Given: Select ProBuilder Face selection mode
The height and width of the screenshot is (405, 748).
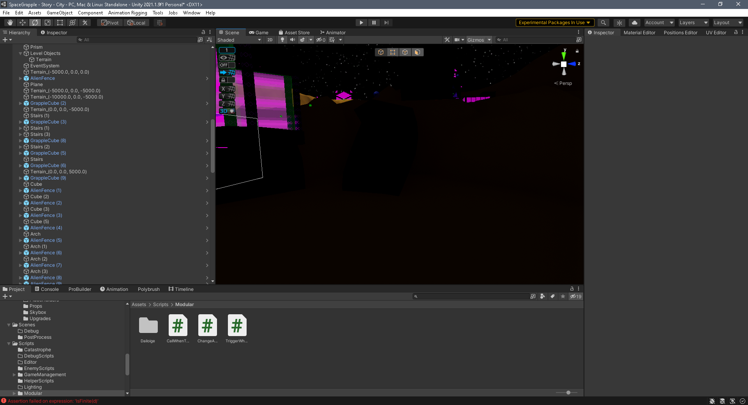Looking at the screenshot, I should click(417, 52).
